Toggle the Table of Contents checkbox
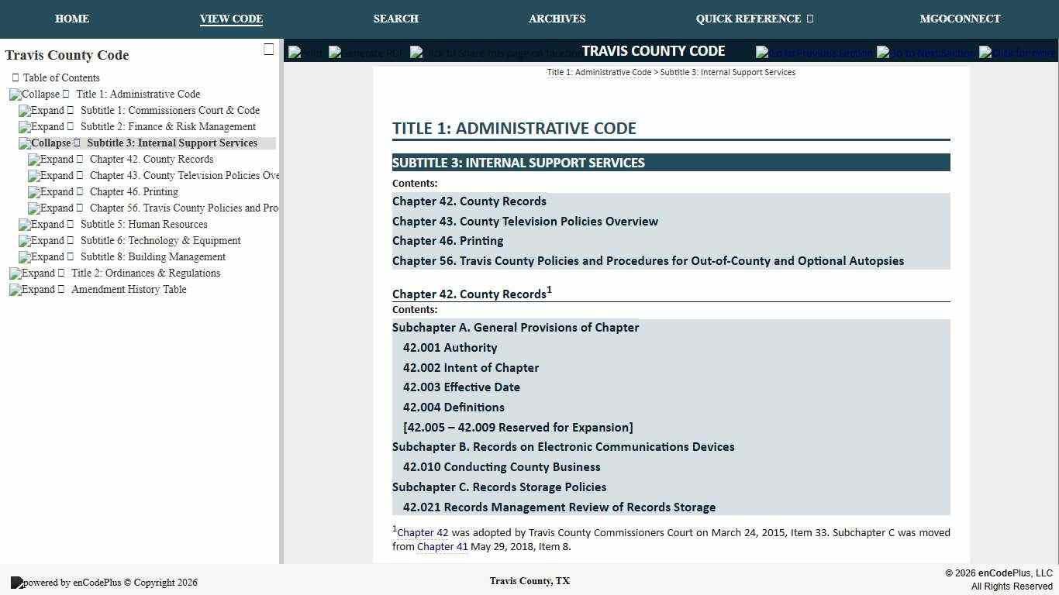The image size is (1059, 595). [x=13, y=77]
